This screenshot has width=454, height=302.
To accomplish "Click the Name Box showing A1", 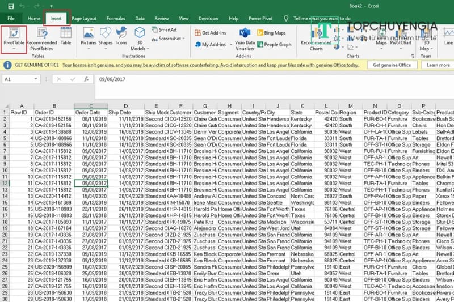I will point(23,79).
